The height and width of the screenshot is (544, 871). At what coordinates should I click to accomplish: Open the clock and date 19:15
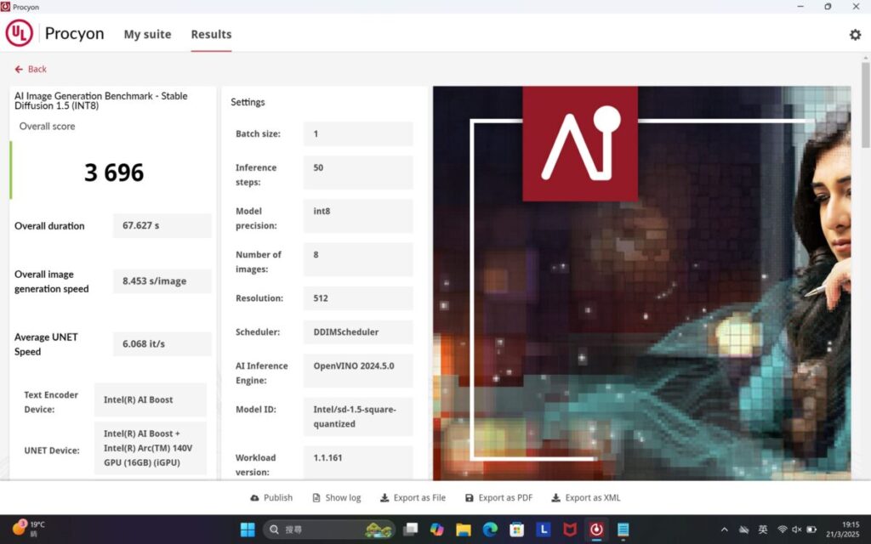pos(850,530)
